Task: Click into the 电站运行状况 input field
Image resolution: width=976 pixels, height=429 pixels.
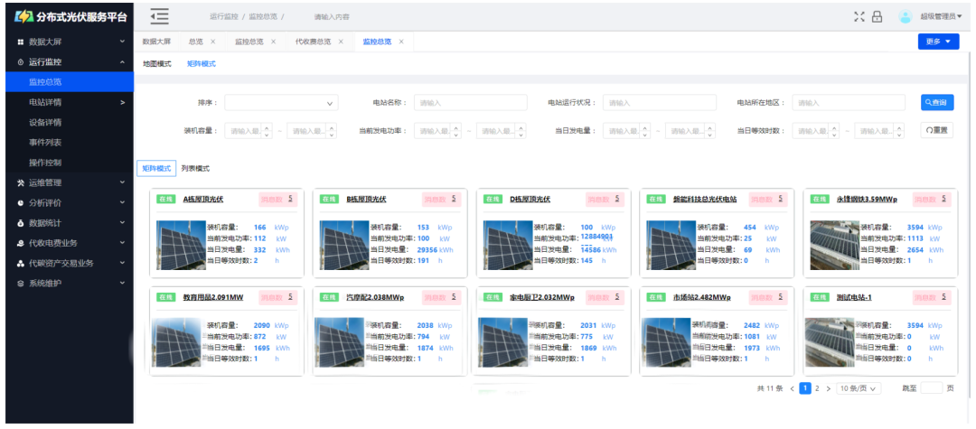Action: [660, 103]
